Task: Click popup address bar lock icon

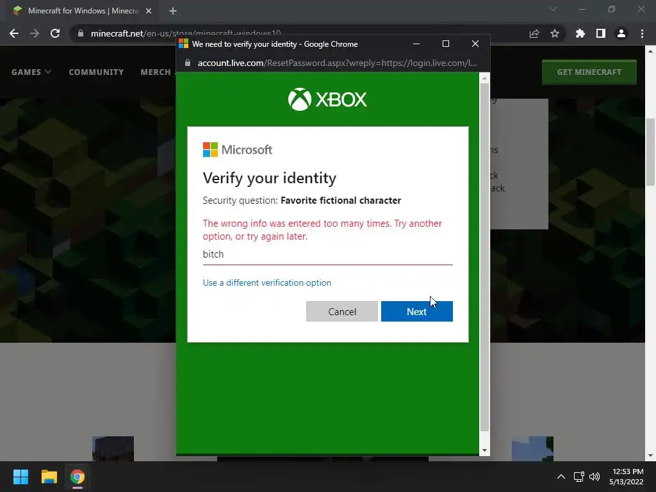Action: pos(188,63)
